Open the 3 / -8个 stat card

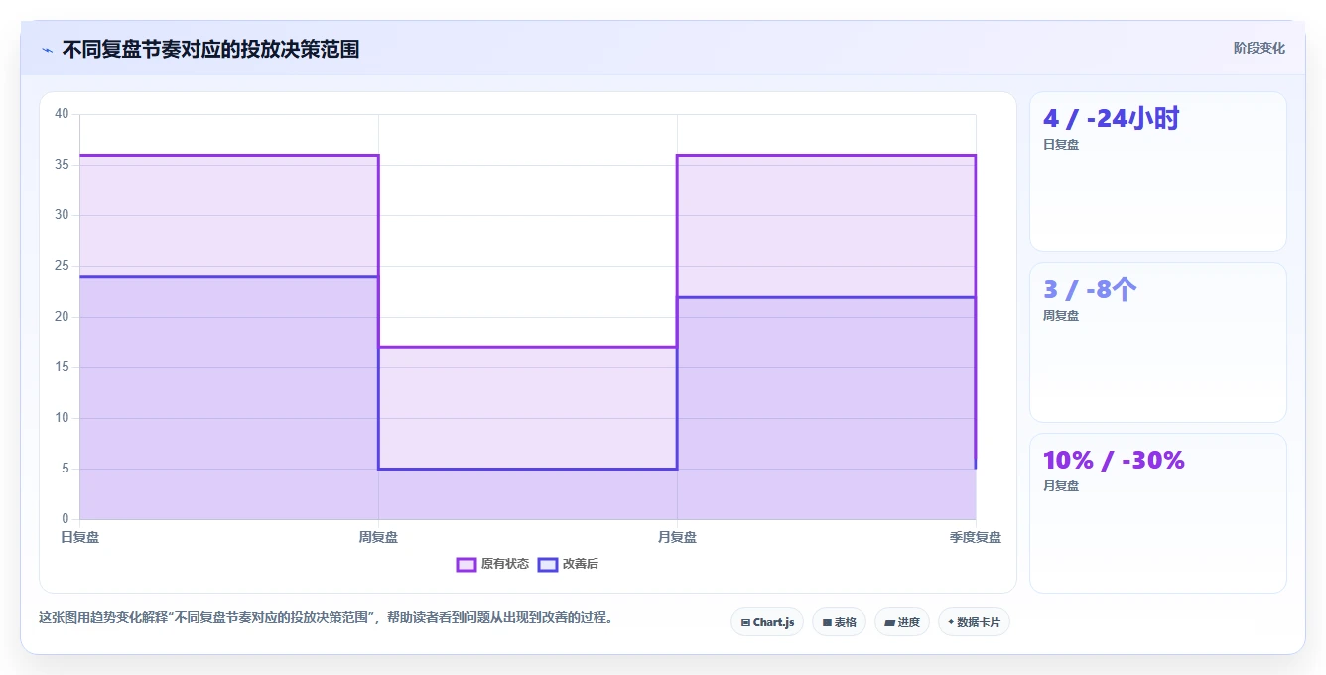(1157, 342)
